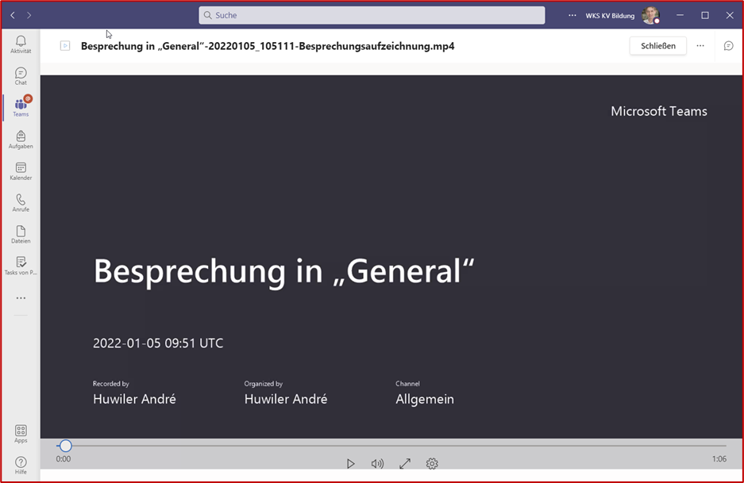Open Tasks von Planner app
The height and width of the screenshot is (483, 744).
point(21,266)
